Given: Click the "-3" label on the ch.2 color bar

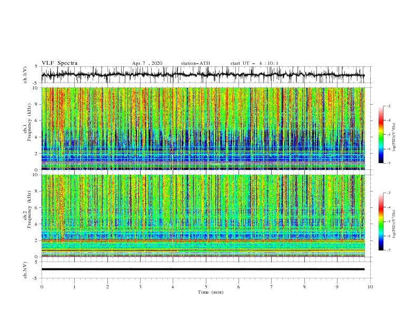Looking at the screenshot, I should [x=388, y=193].
